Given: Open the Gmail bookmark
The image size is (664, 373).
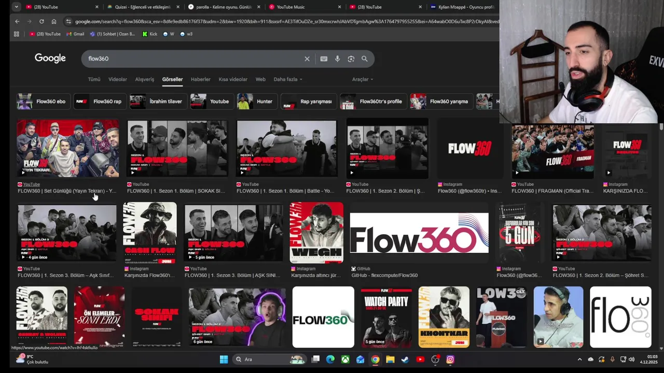Looking at the screenshot, I should (75, 34).
